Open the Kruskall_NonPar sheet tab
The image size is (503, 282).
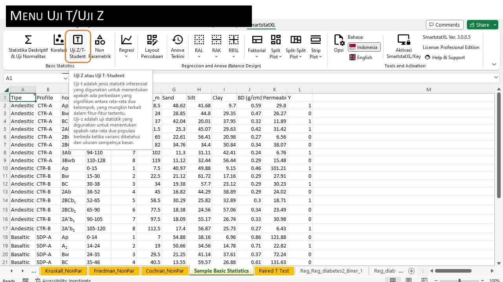point(62,271)
